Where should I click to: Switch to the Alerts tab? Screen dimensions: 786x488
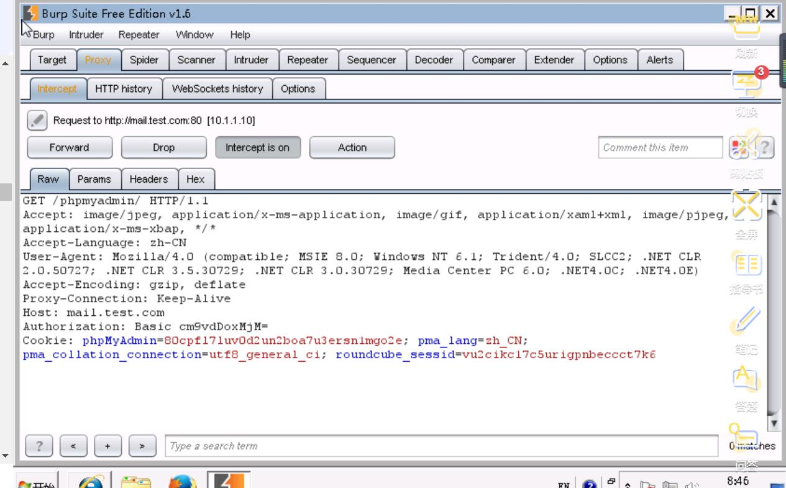point(660,60)
